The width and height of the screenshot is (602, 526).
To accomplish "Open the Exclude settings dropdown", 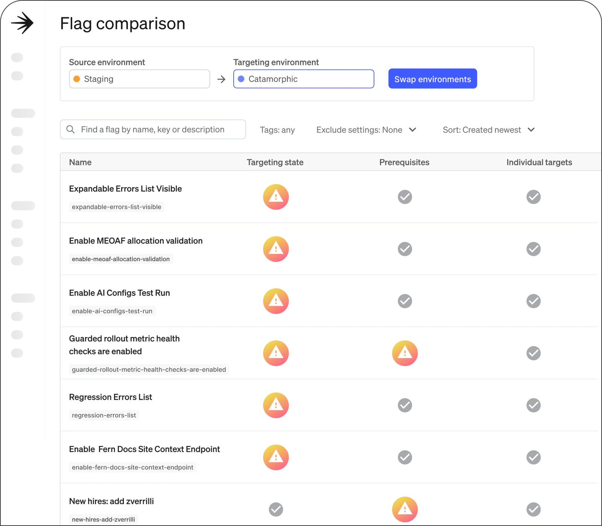I will (366, 130).
